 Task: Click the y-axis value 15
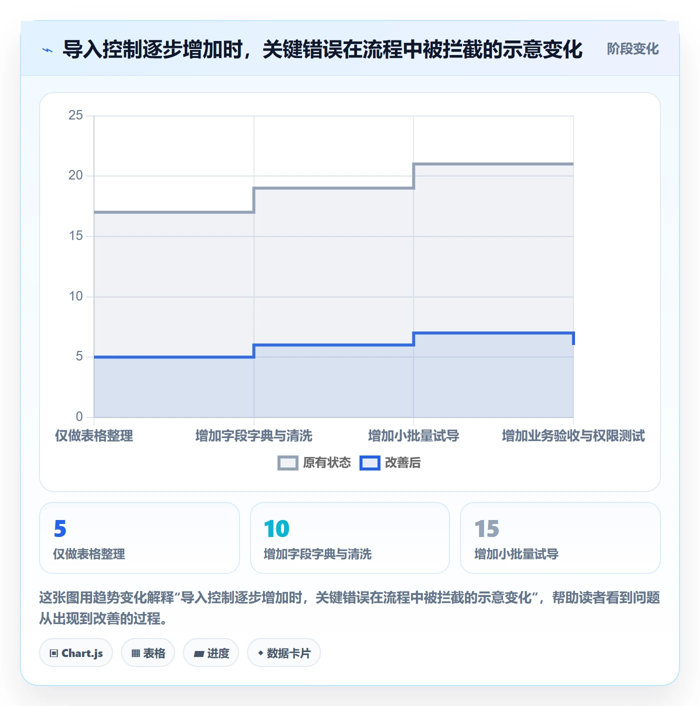pyautogui.click(x=76, y=236)
